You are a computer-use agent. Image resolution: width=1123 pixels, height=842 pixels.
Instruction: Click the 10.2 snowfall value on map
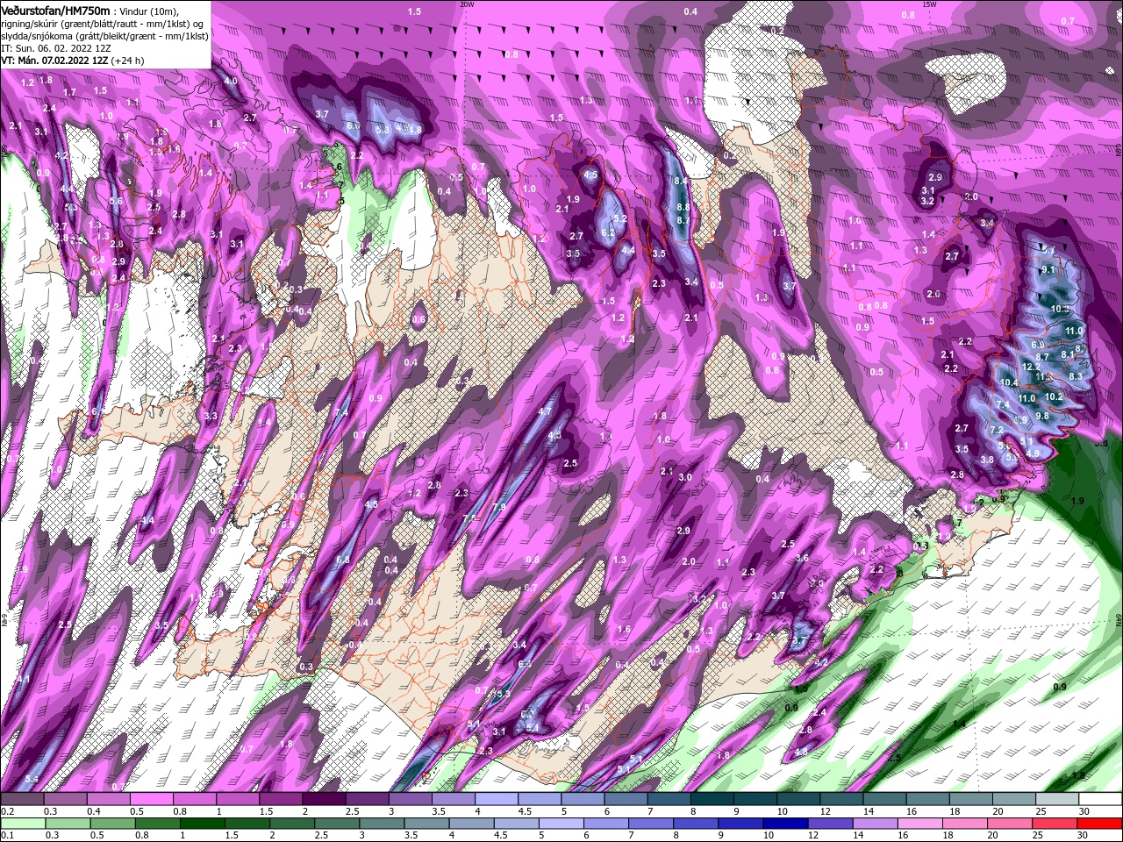(1054, 396)
